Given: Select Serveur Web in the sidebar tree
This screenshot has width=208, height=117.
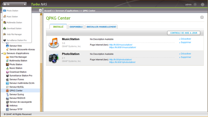Looking at the screenshot, I should (x=16, y=46).
